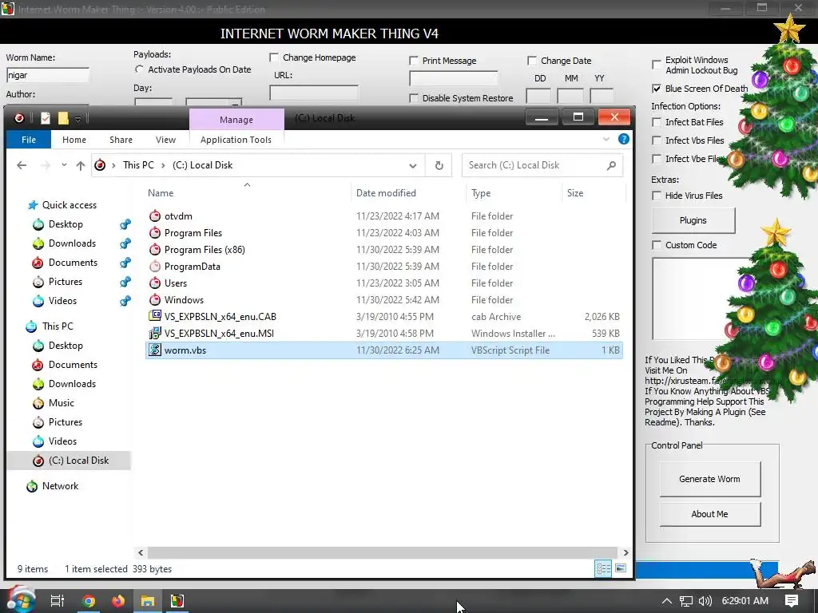Viewport: 818px width, 613px height.
Task: Click the About Me button
Action: (709, 514)
